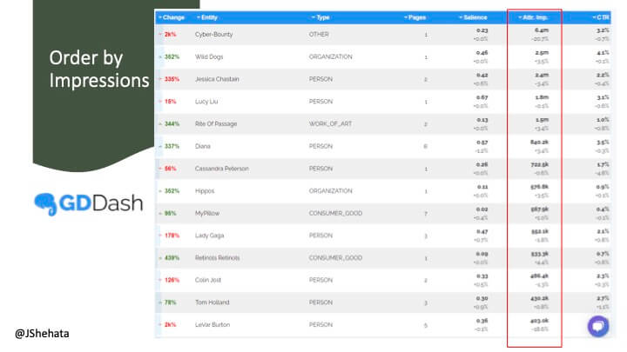627x352 pixels.
Task: Click the 0.57 salience value for Diana
Action: click(482, 142)
